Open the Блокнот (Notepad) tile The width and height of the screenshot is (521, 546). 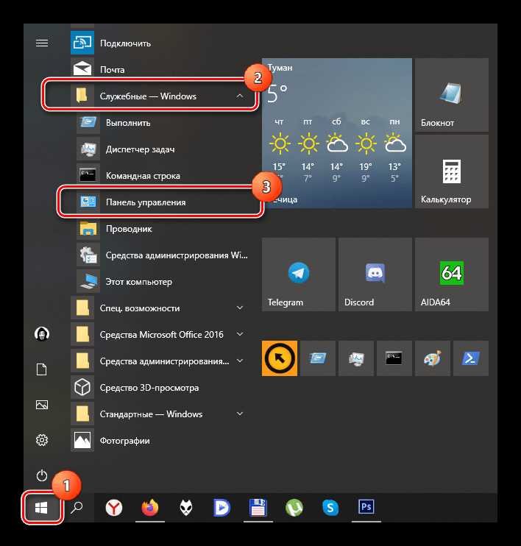[x=452, y=95]
